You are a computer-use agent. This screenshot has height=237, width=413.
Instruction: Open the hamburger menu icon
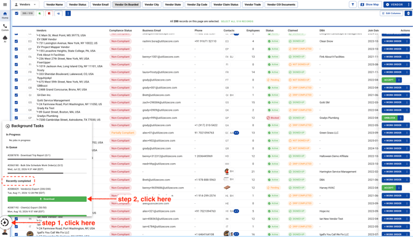[x=5, y=4]
